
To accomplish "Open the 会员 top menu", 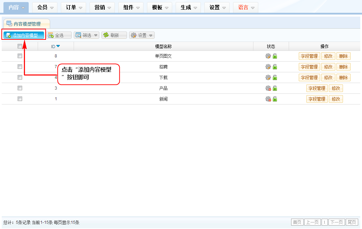I will click(45, 7).
